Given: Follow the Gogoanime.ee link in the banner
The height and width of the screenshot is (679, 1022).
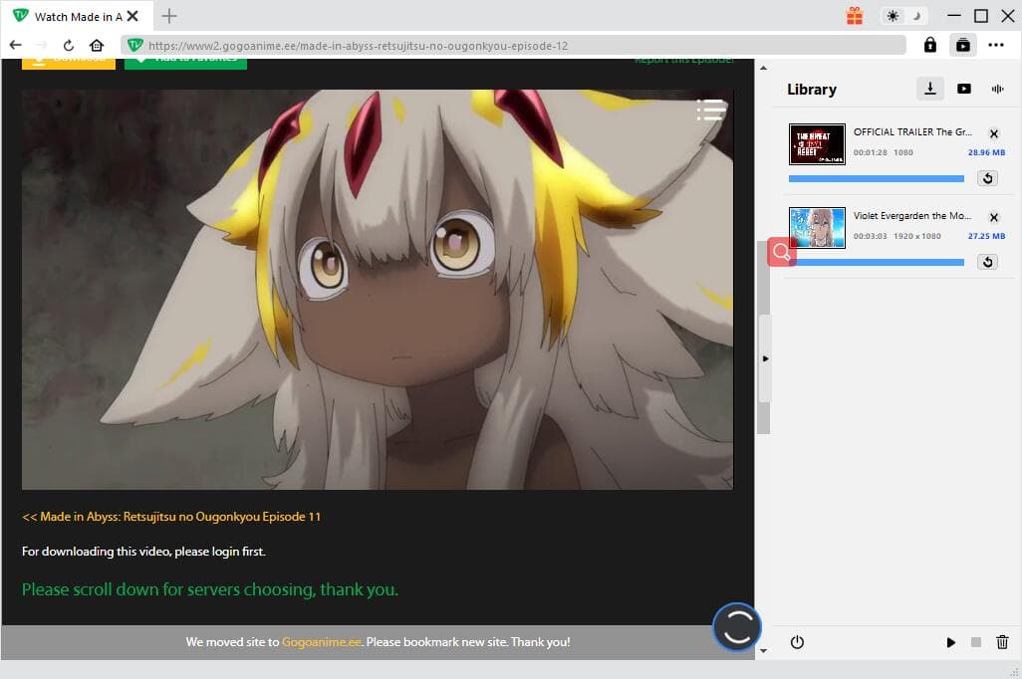Looking at the screenshot, I should point(322,642).
